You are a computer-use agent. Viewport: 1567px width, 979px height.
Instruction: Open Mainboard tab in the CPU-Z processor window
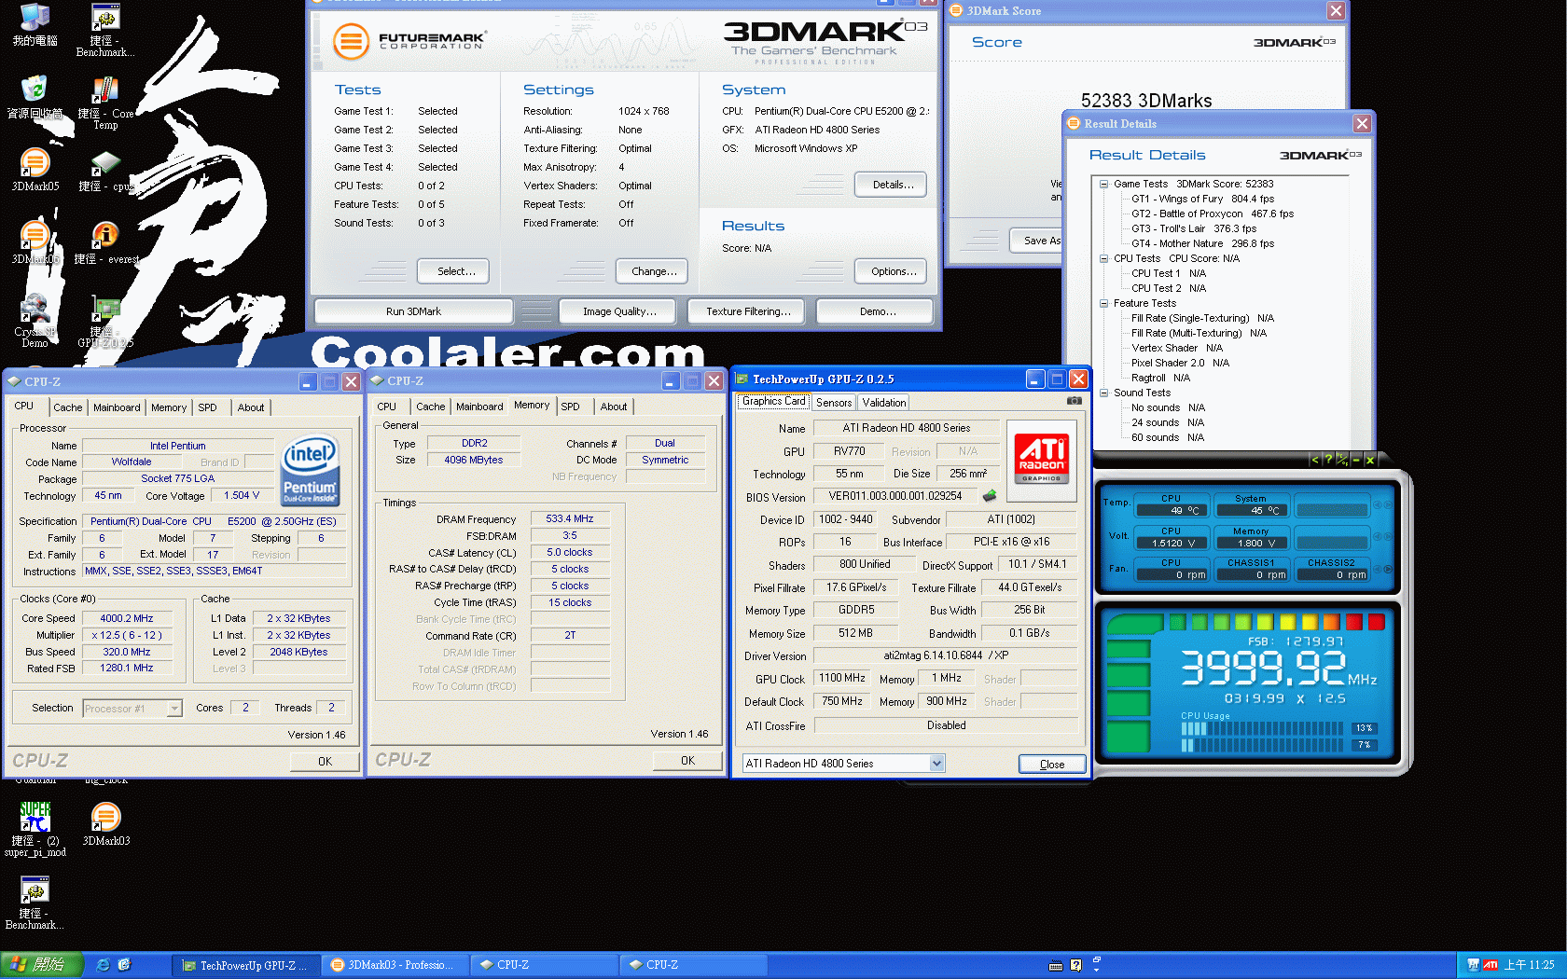click(117, 407)
